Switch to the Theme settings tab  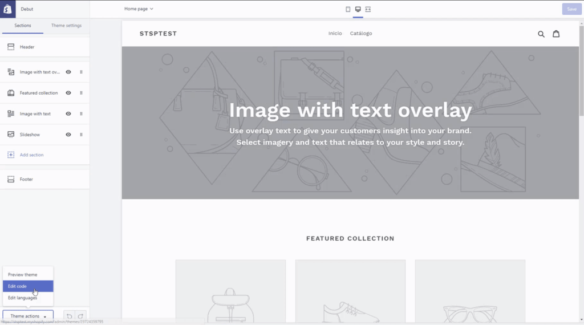[x=66, y=25]
